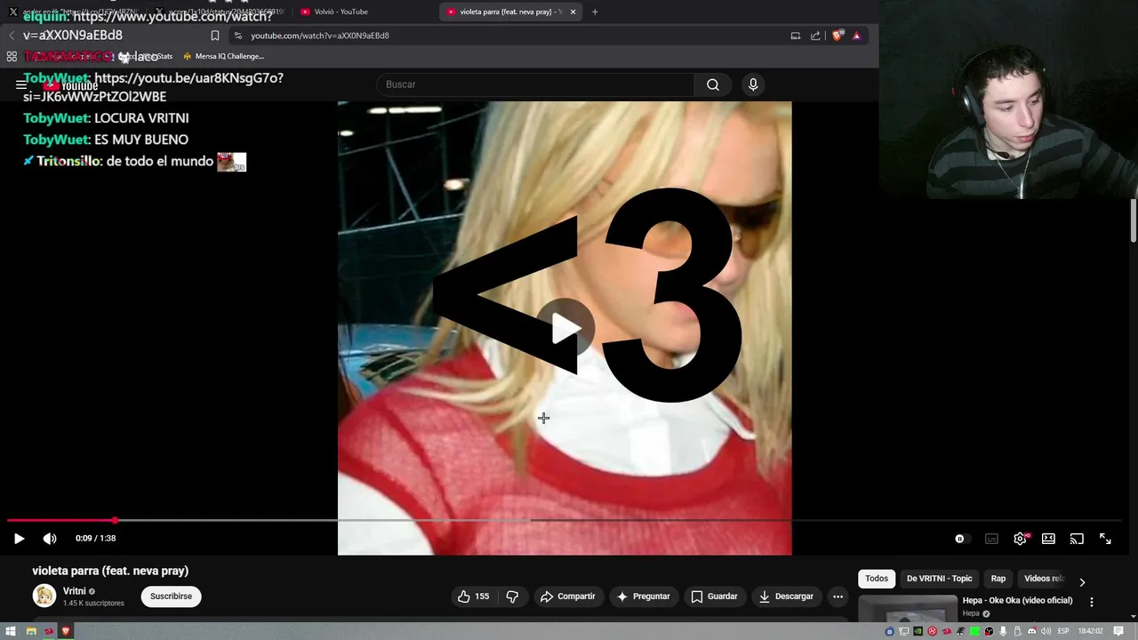This screenshot has width=1138, height=640.
Task: Click the video title violeta parra (feat. neva pray)
Action: pyautogui.click(x=110, y=571)
